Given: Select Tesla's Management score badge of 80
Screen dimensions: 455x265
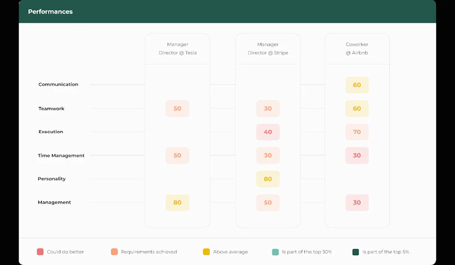Looking at the screenshot, I should pos(177,203).
